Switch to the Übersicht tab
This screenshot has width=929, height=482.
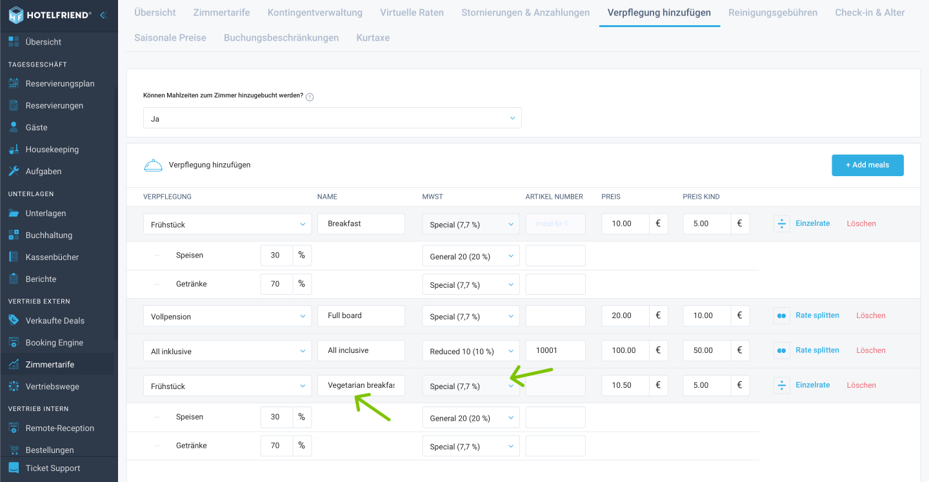click(x=155, y=13)
